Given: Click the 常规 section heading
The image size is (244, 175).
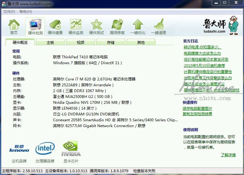Looking at the screenshot, I should tap(16, 51).
